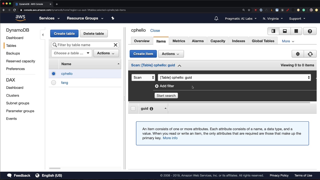Click the Feedback speech bubble icon

(9, 175)
